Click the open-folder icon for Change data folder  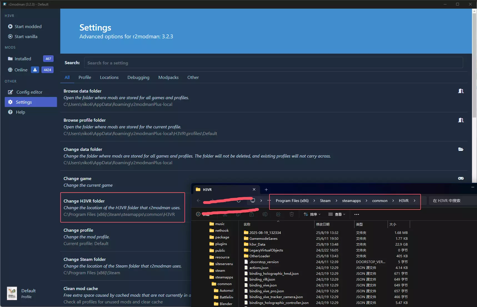[x=461, y=149]
